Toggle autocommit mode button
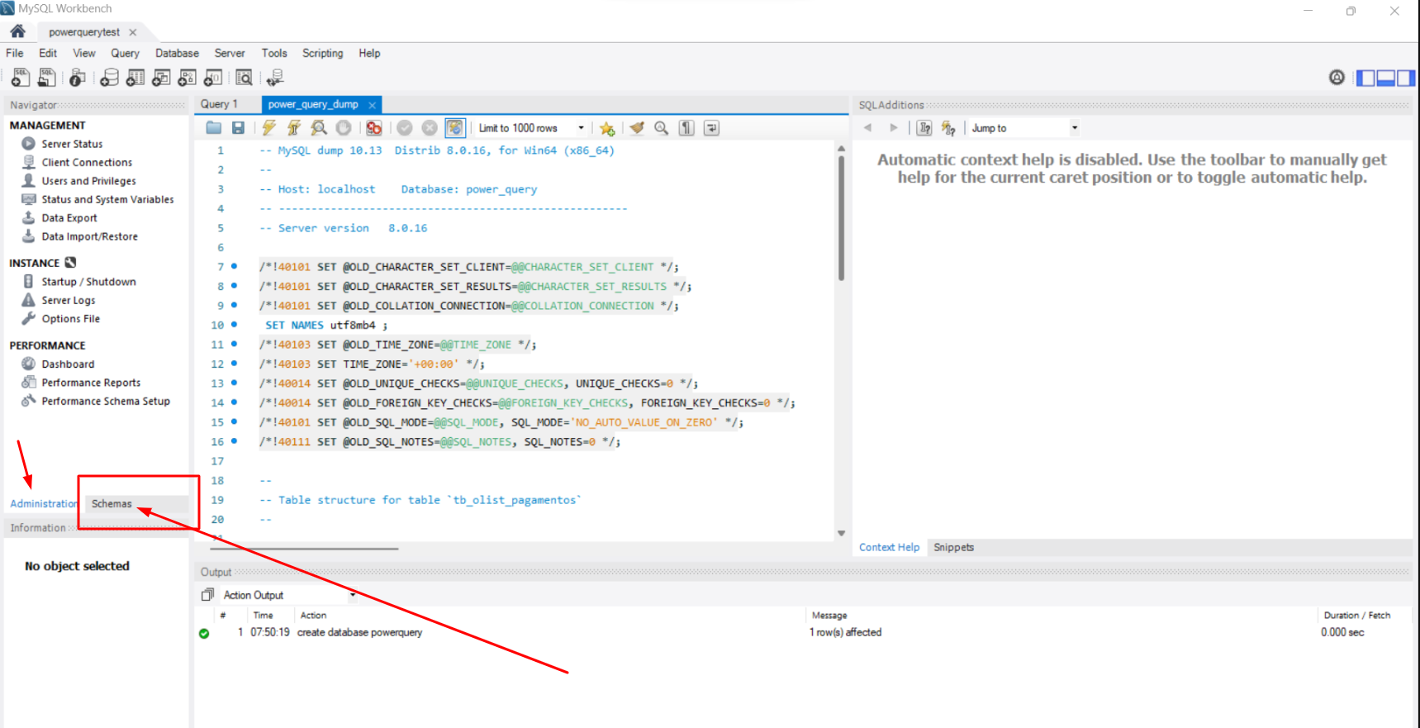 click(455, 128)
